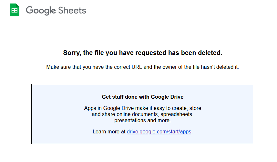Click the "Apps in Google Drive" paragraph line
This screenshot has height=162, width=277.
point(143,108)
